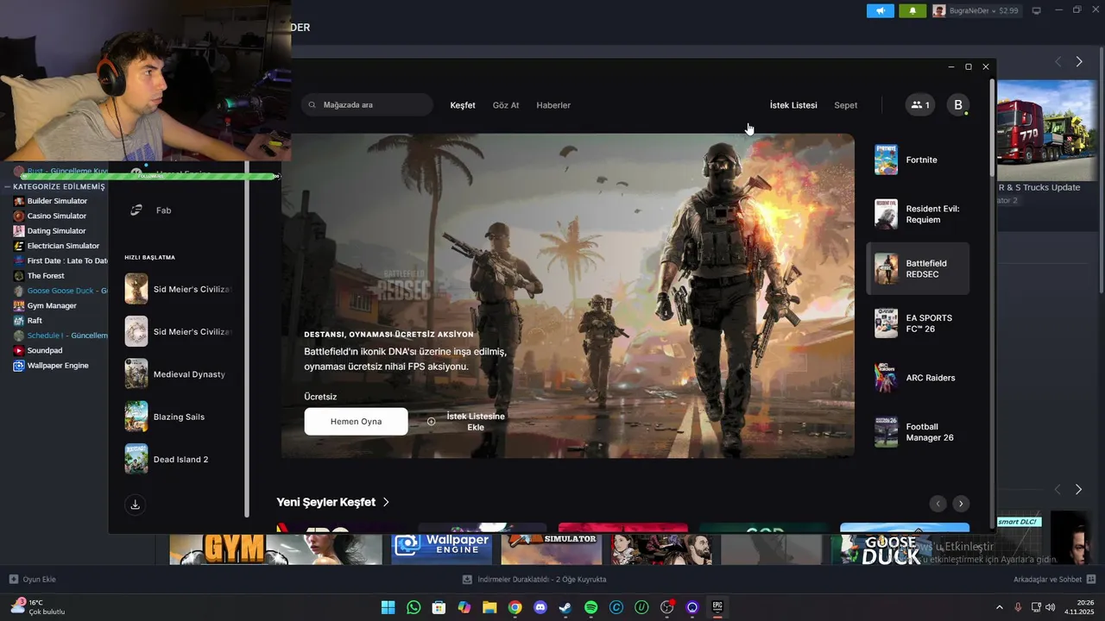
Task: Launch Copilot from the taskbar
Action: tap(464, 607)
